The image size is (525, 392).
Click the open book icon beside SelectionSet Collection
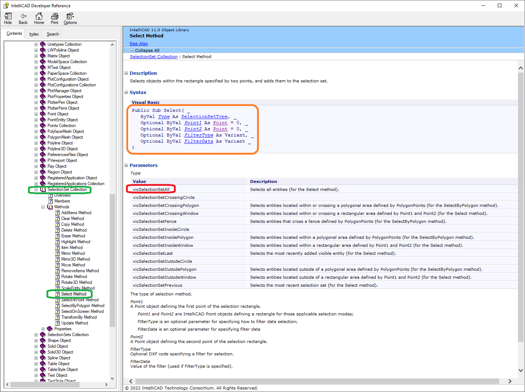43,189
